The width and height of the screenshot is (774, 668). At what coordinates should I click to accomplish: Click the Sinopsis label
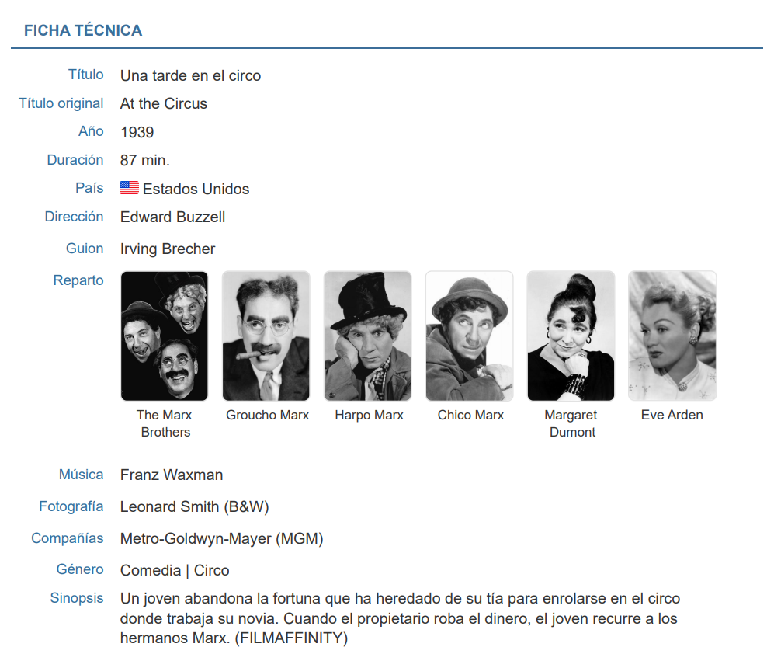[77, 598]
